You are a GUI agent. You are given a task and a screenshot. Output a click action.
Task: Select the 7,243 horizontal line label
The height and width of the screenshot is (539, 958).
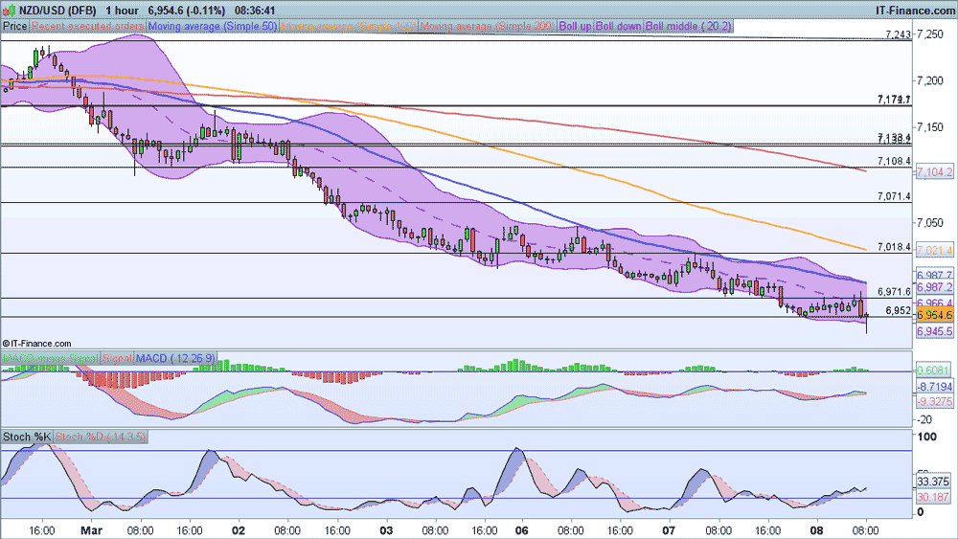[x=898, y=34]
